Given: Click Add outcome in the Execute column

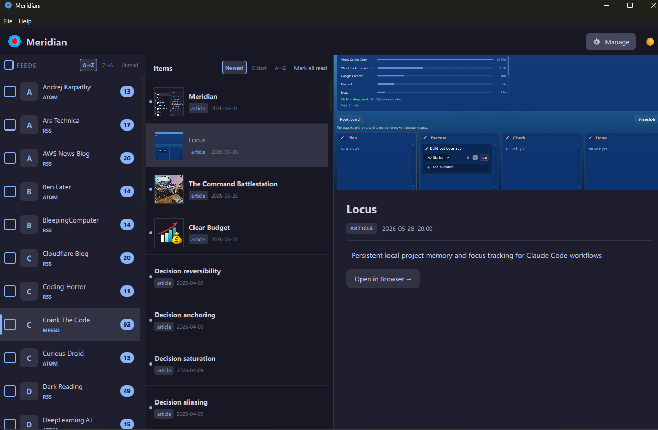Looking at the screenshot, I should [456, 167].
